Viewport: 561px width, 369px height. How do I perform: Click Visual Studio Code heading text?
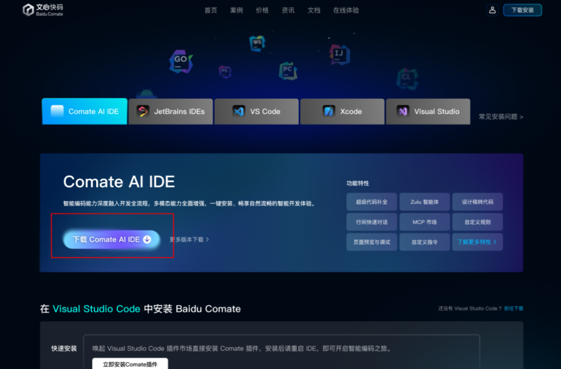point(96,309)
